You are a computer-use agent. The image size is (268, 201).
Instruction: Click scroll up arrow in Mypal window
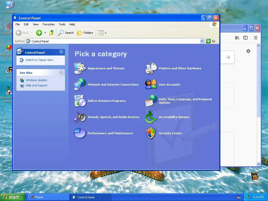click(258, 46)
